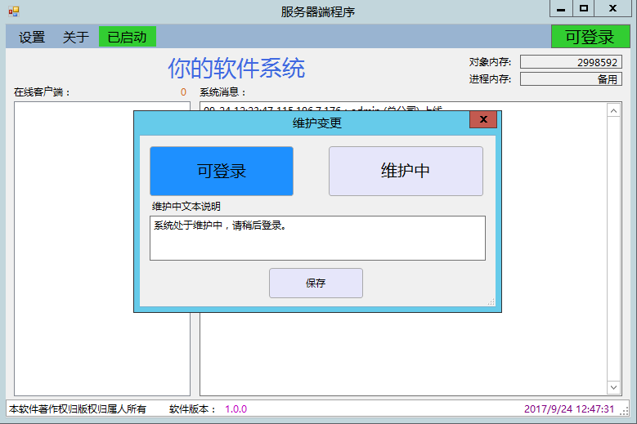Open the 关于 menu
The image size is (637, 424).
[x=76, y=37]
